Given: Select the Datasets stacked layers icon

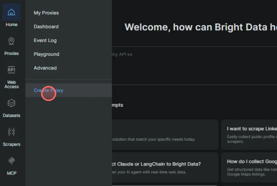Looking at the screenshot, I should point(11,103).
